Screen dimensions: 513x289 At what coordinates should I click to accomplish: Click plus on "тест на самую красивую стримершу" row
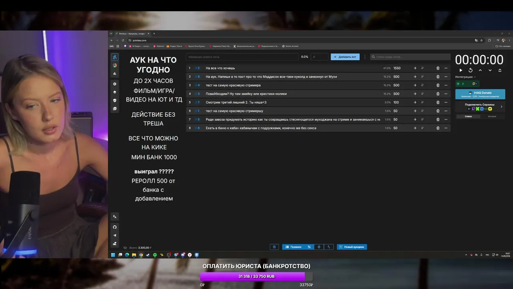[415, 111]
